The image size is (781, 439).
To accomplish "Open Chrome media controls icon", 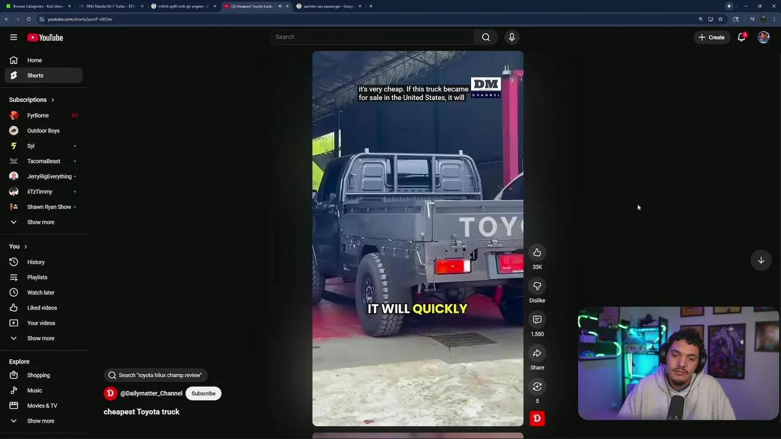I will click(752, 19).
